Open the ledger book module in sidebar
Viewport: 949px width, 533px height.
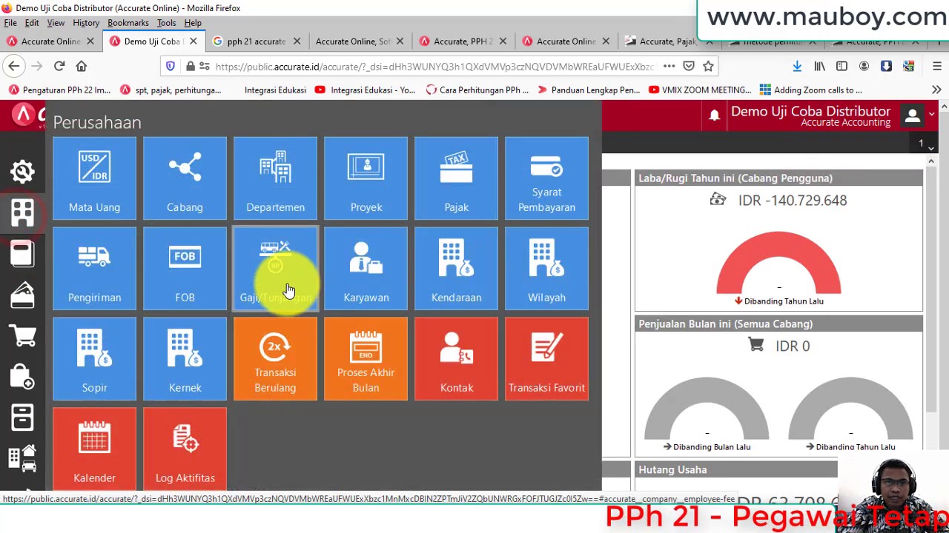coord(22,254)
